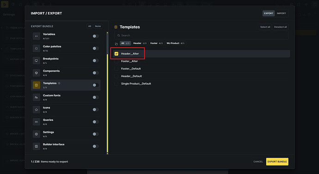This screenshot has height=174, width=319.
Task: Click the Settings gear icon in bundle list
Action: tap(37, 134)
